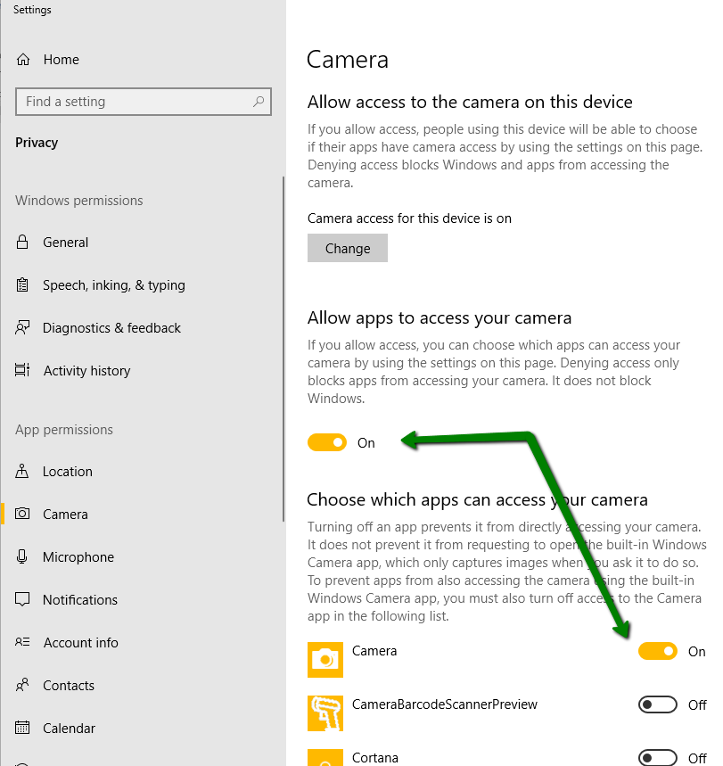723x766 pixels.
Task: Click the 'App permissions' group label
Action: pos(64,430)
